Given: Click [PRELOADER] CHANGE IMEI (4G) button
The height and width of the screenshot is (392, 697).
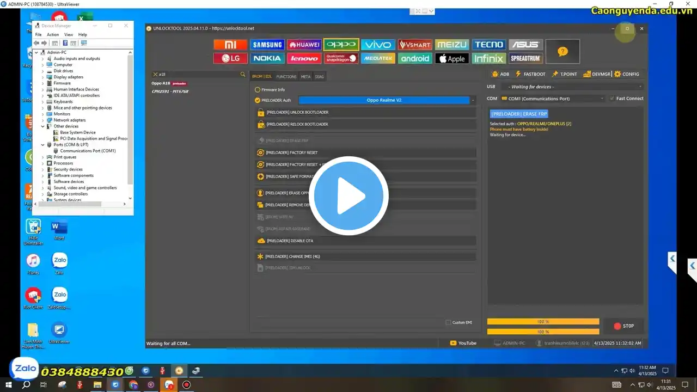Looking at the screenshot, I should pos(365,256).
